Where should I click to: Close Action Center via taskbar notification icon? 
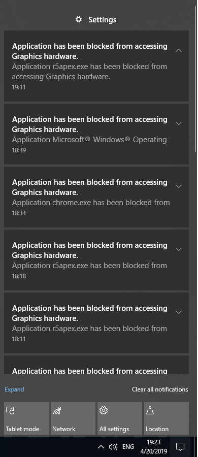(x=180, y=446)
